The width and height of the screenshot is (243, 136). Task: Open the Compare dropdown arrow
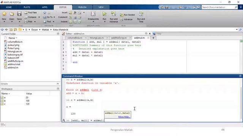39,17
